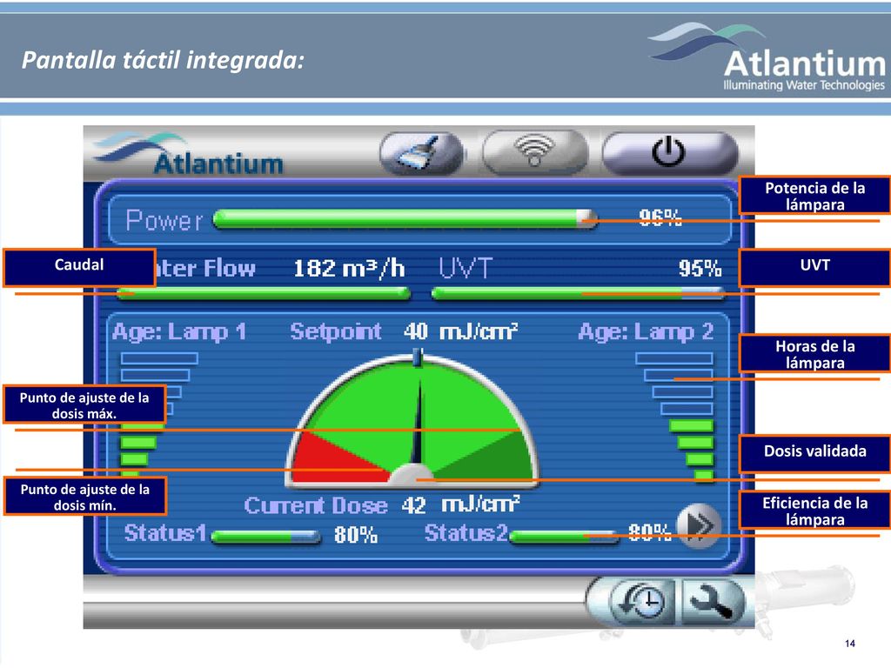This screenshot has height=668, width=891.
Task: Click the 'Pantalla táctil integrada:' slide title
Action: pyautogui.click(x=163, y=60)
